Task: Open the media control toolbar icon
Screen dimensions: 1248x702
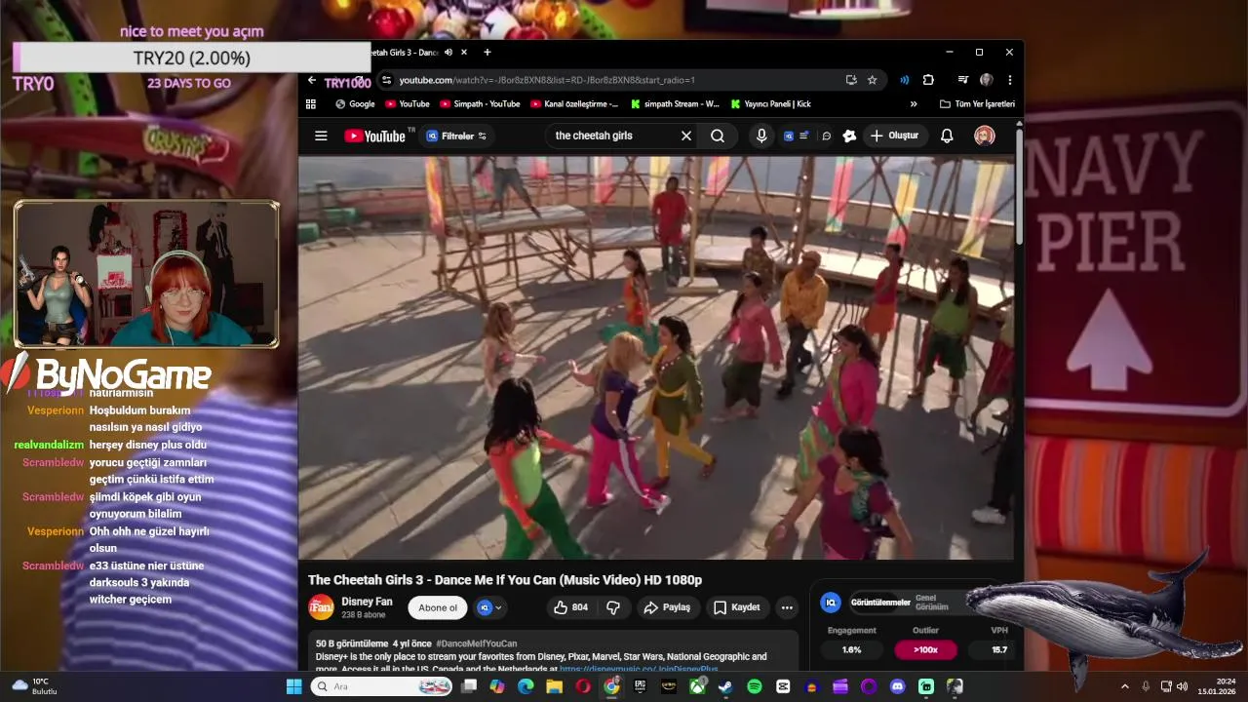Action: [x=963, y=80]
